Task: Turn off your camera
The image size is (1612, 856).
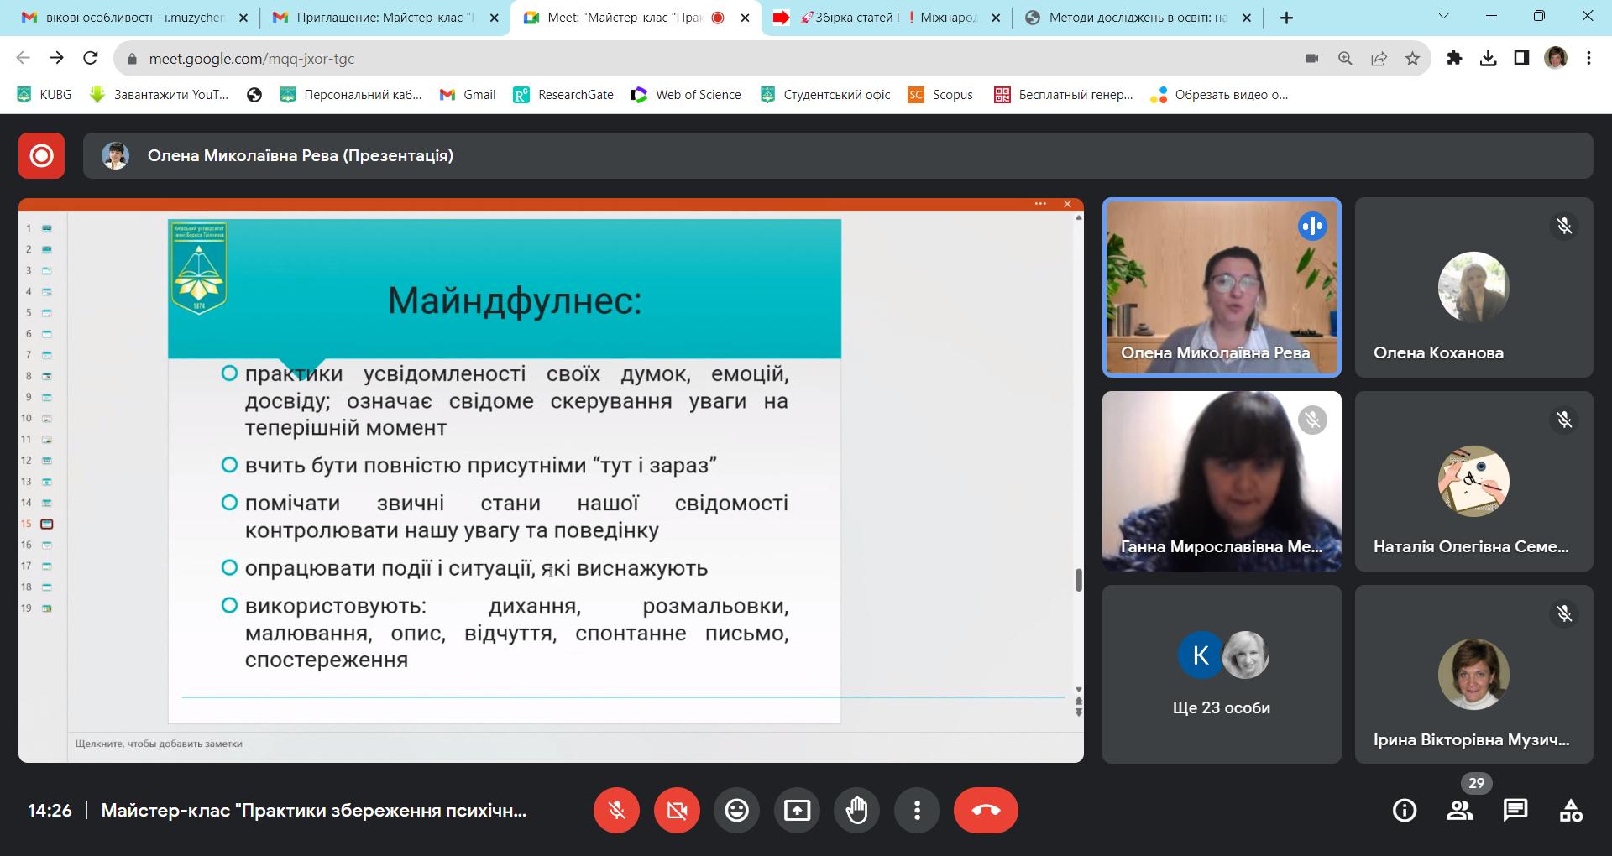Action: pos(677,810)
